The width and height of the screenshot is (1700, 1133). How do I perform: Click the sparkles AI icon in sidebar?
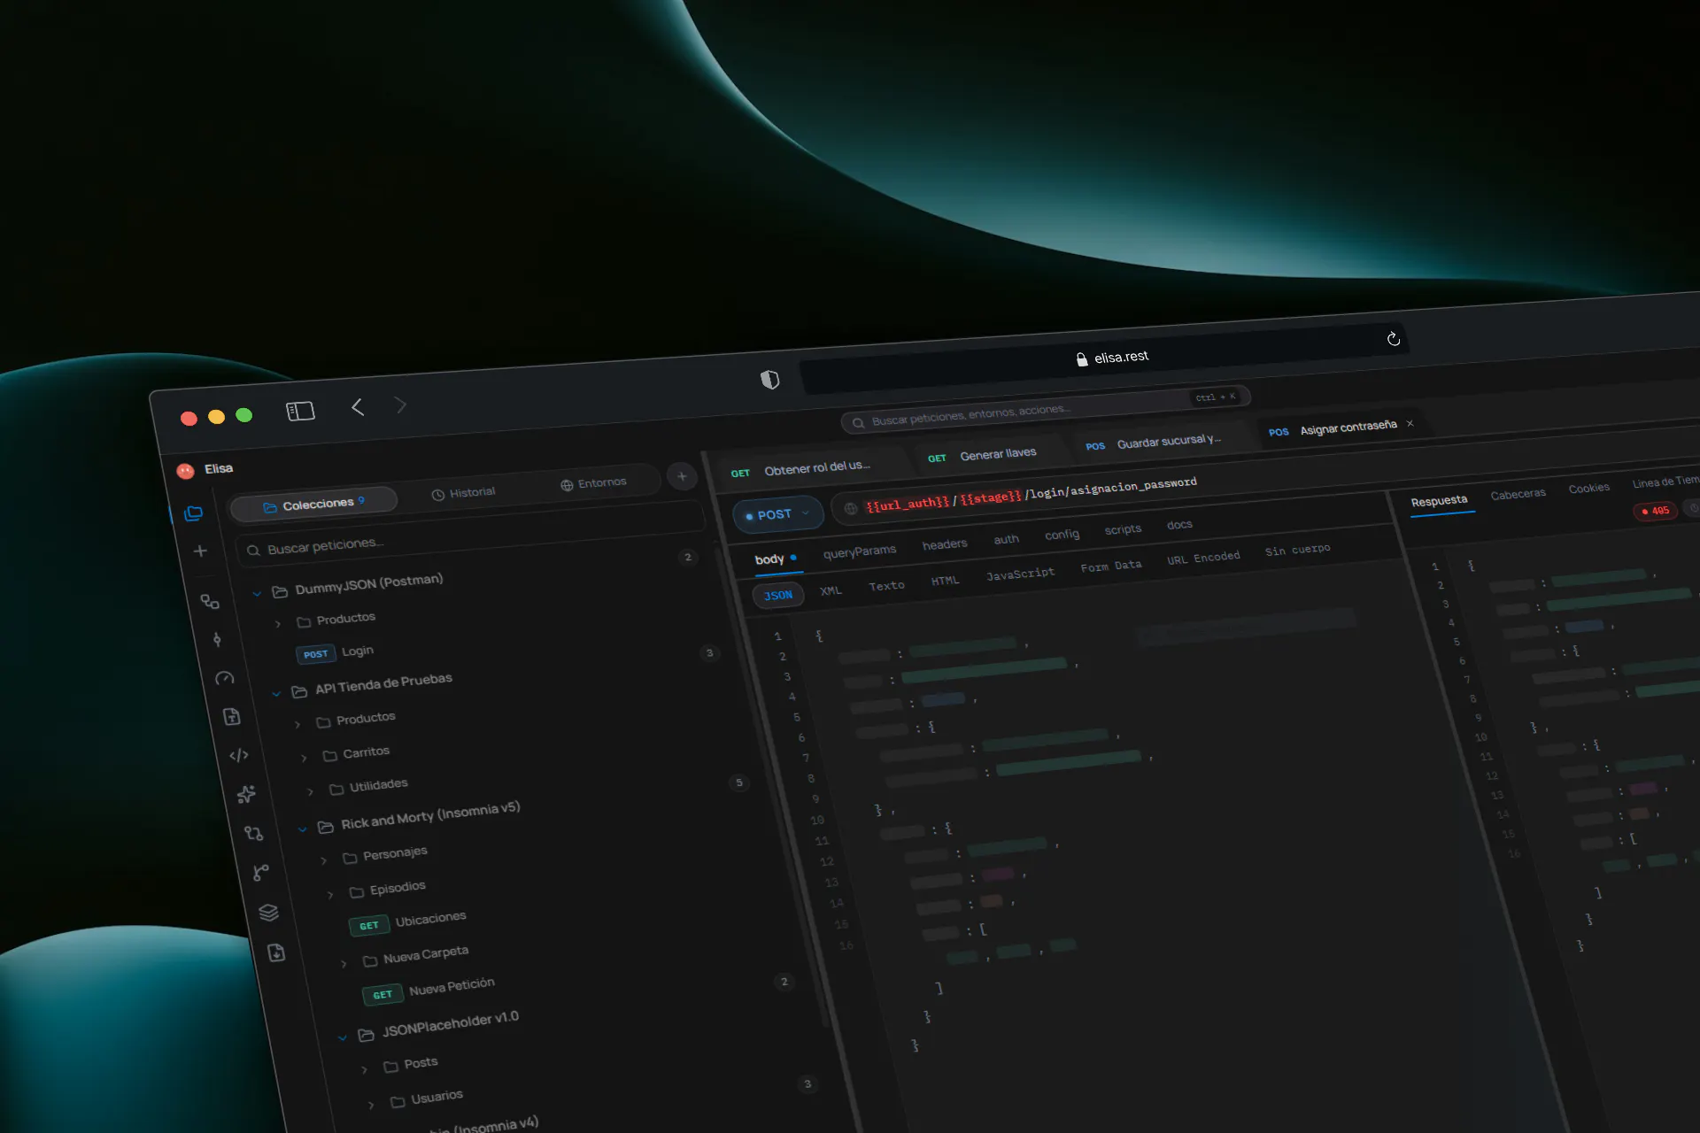pos(246,794)
